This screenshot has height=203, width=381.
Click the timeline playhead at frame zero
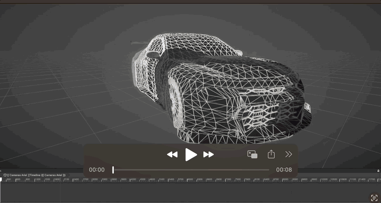[x=1, y=180]
